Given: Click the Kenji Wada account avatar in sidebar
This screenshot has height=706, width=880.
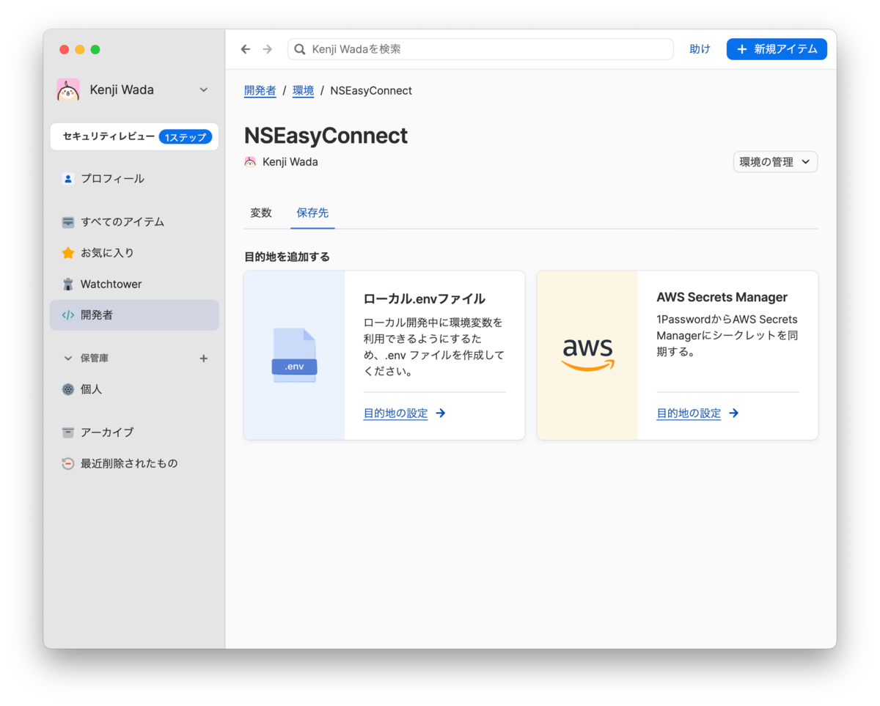Looking at the screenshot, I should coord(68,89).
